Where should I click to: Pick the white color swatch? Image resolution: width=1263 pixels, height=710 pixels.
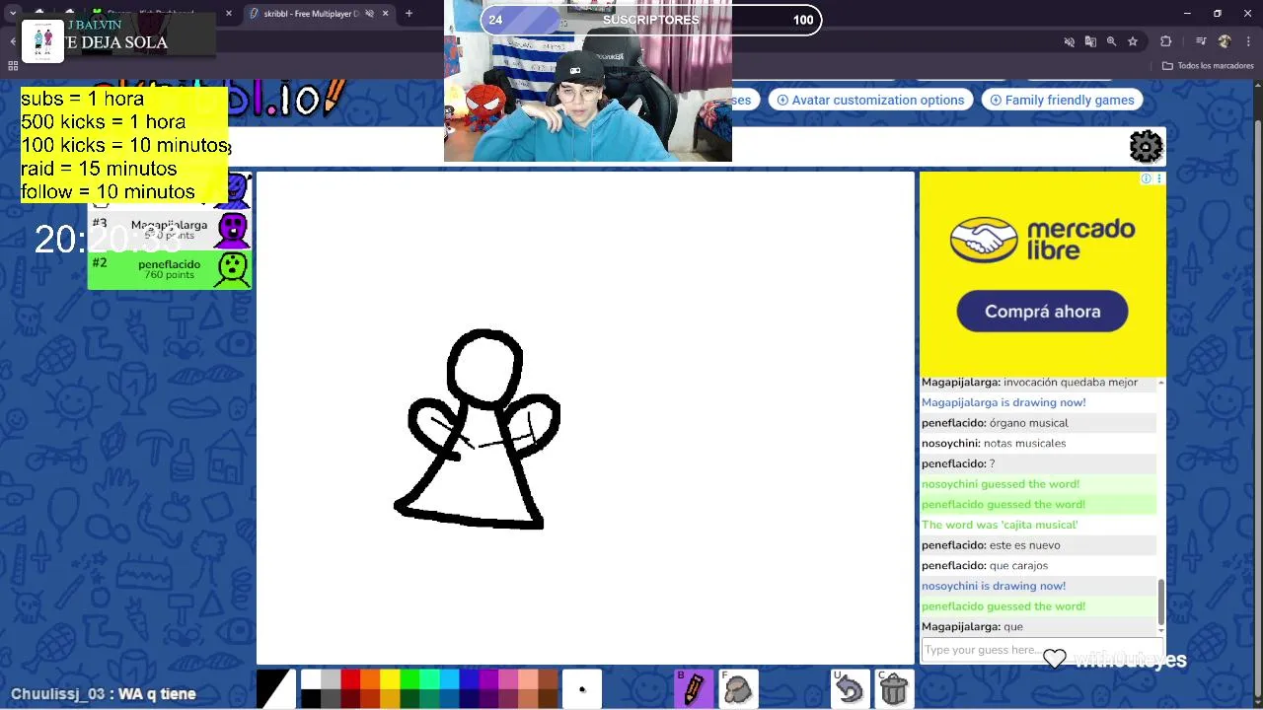(311, 679)
